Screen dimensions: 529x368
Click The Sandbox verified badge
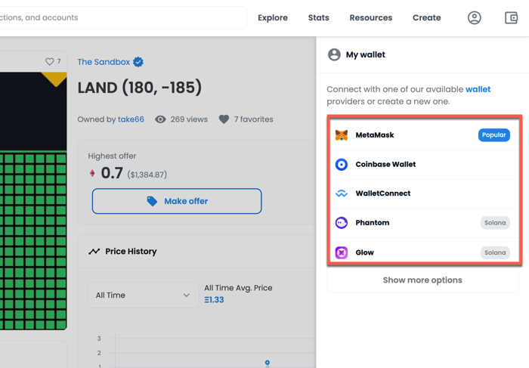(138, 62)
